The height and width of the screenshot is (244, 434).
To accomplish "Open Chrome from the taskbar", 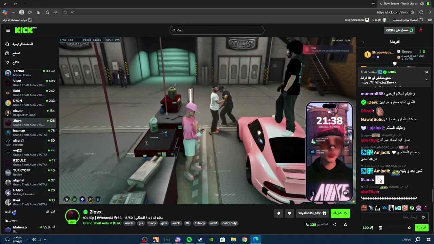I will click(x=244, y=240).
